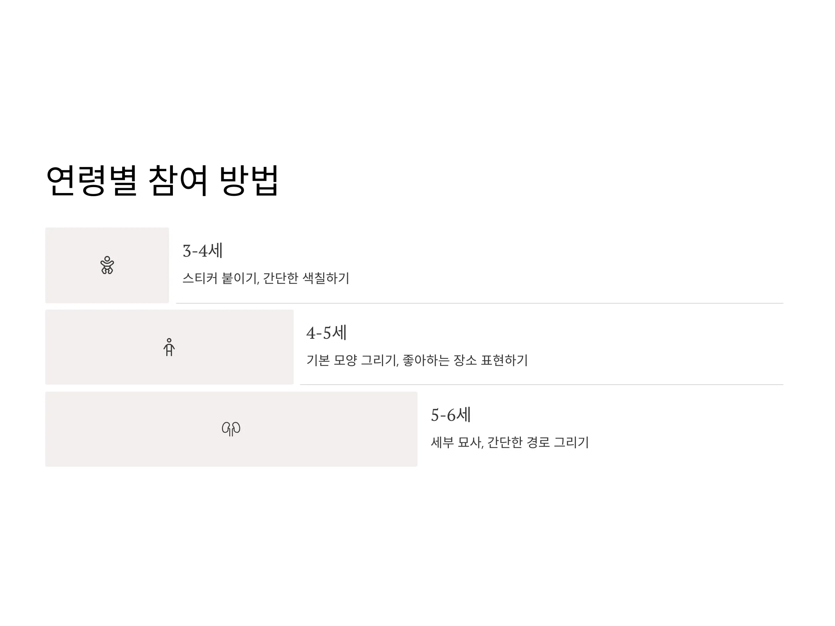
Task: Click the phrase '간단한 색칠하기'
Action: (x=306, y=278)
